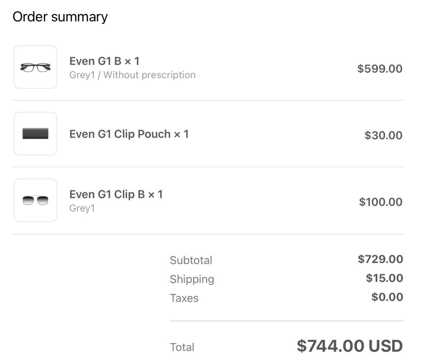Screen dimensions: 421x364
Task: Click the Grey1 / Without prescription variant text
Action: (132, 75)
